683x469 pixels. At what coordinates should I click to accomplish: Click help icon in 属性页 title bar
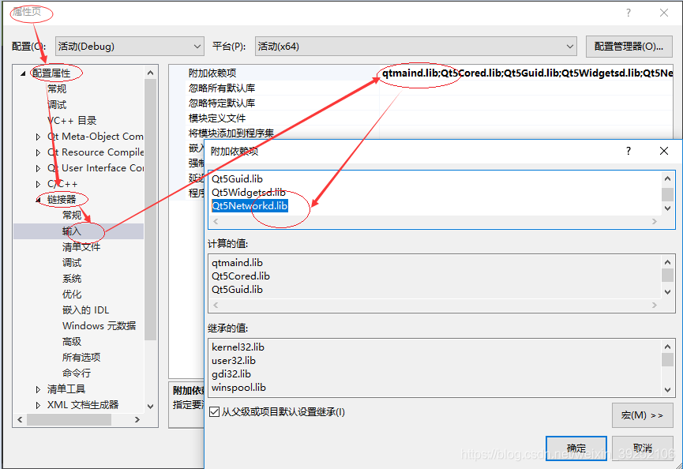628,13
